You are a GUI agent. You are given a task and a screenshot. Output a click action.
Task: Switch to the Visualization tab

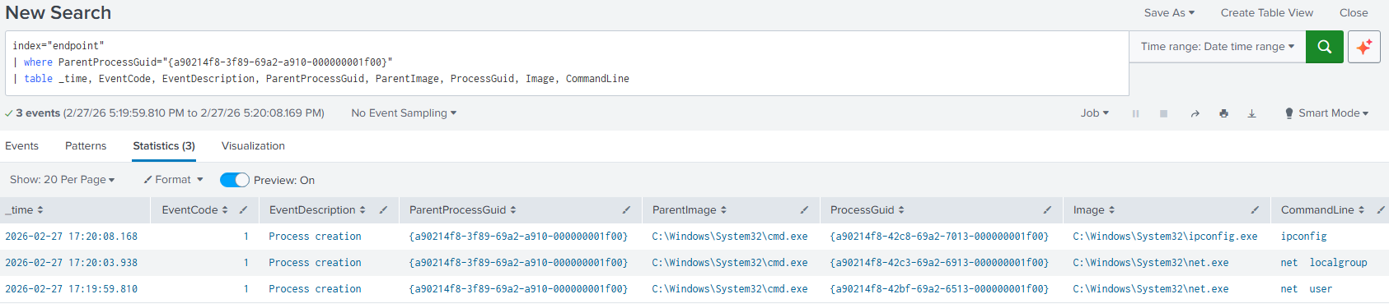[253, 146]
